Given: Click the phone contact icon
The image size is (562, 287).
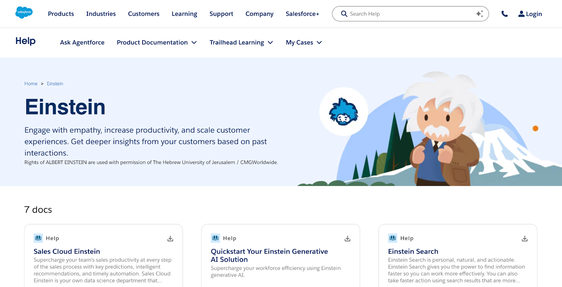Looking at the screenshot, I should [504, 14].
